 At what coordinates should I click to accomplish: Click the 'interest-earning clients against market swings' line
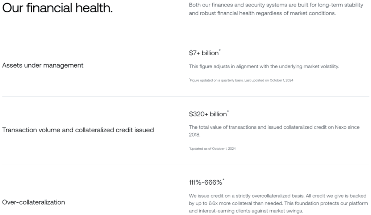(246, 211)
